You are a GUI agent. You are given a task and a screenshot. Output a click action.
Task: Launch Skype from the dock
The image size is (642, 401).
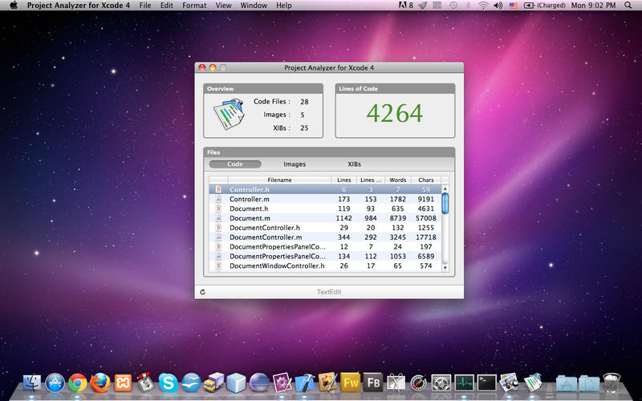point(169,383)
